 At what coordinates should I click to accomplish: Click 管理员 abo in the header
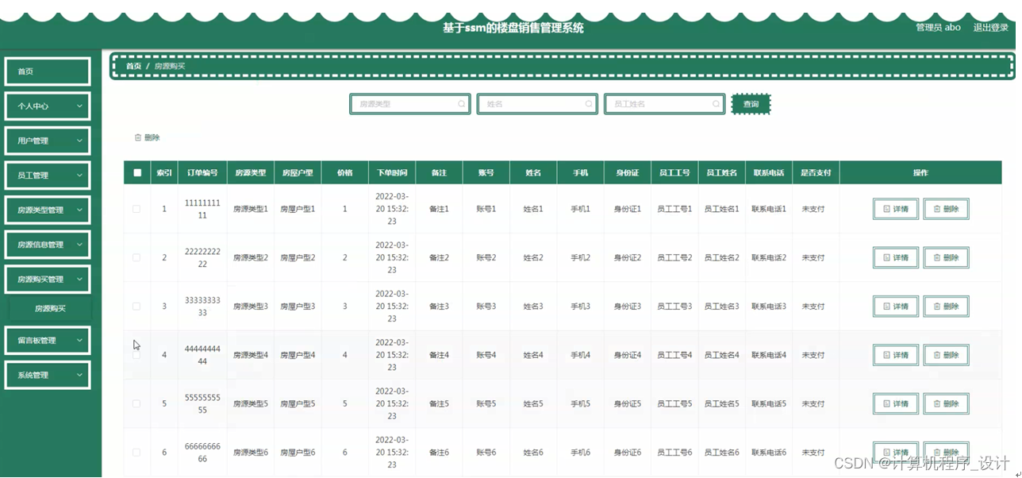coord(938,27)
